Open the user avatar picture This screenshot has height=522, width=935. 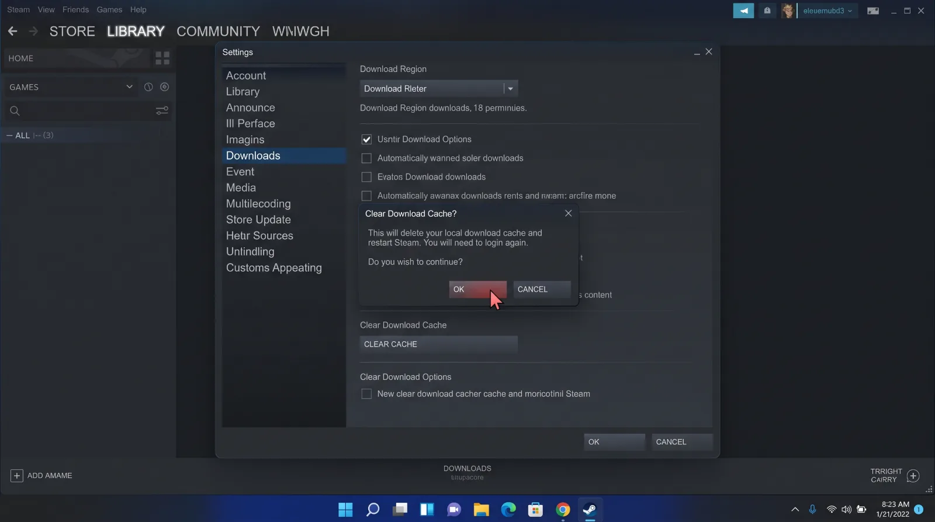coord(788,11)
